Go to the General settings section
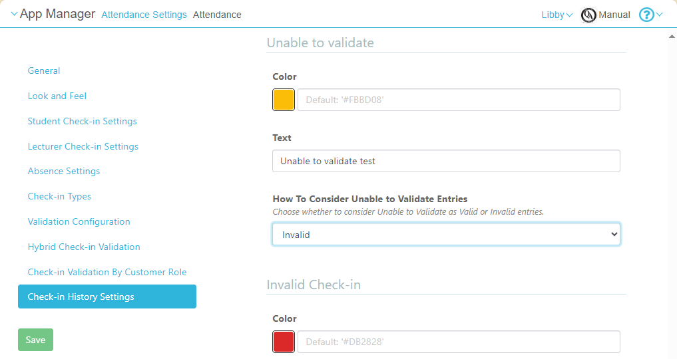 [44, 71]
